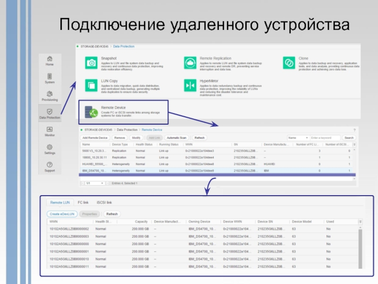Open the Remote Replication icon
This screenshot has height=284, width=378.
190,63
